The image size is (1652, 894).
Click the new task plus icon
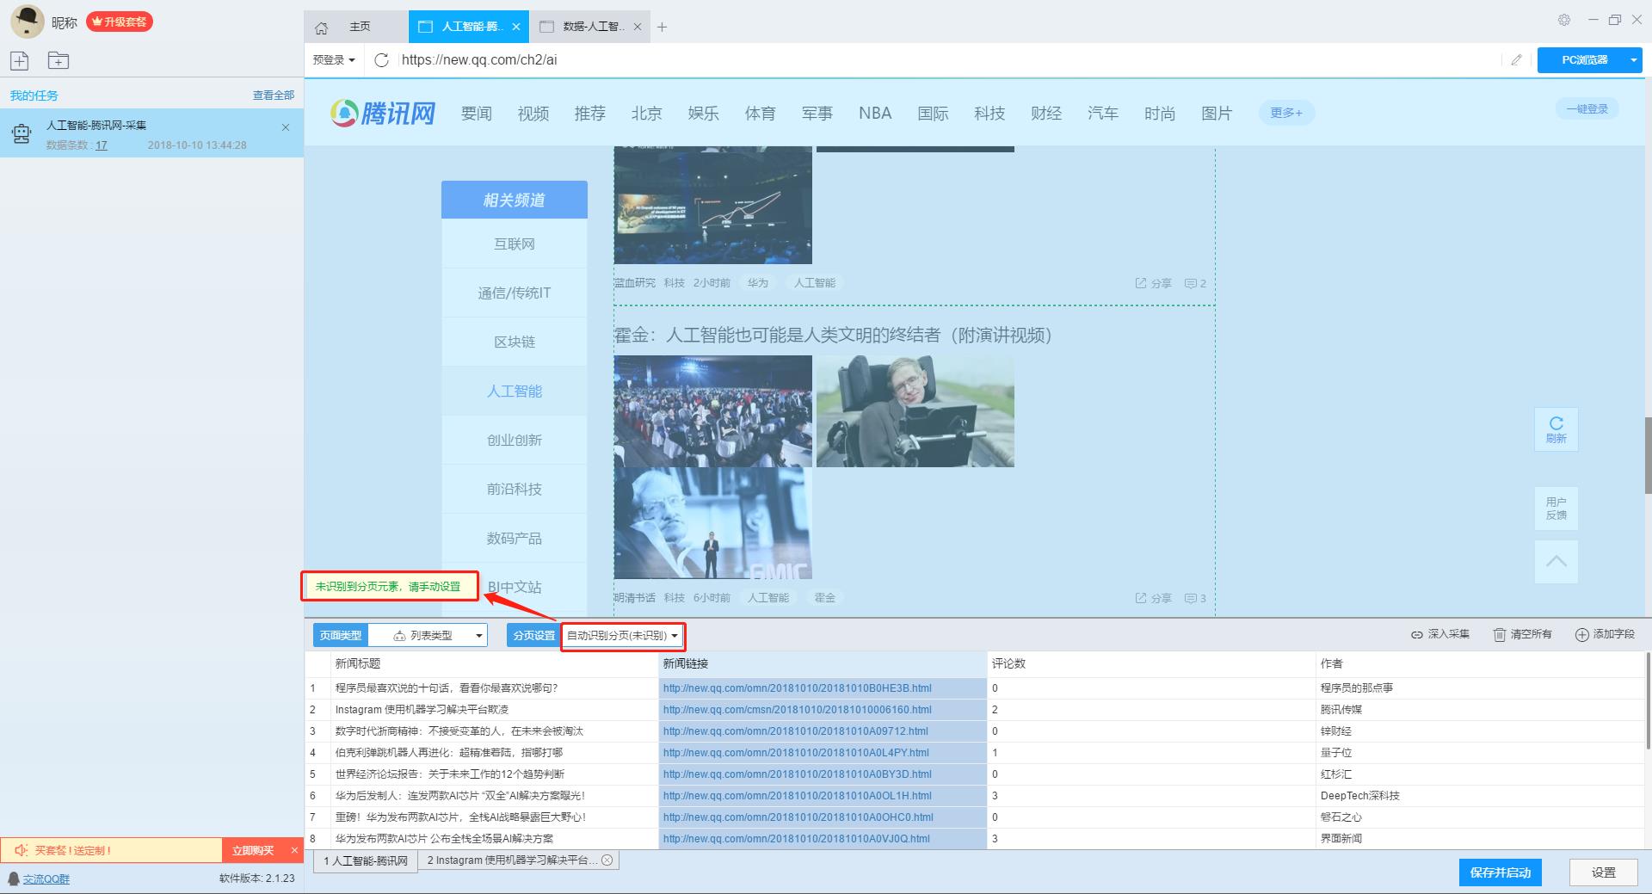click(19, 60)
